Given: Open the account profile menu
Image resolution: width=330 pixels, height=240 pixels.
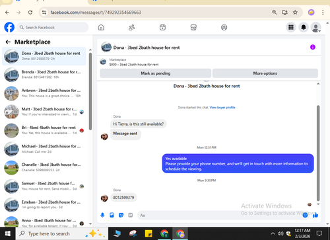Looking at the screenshot, I should [x=315, y=27].
